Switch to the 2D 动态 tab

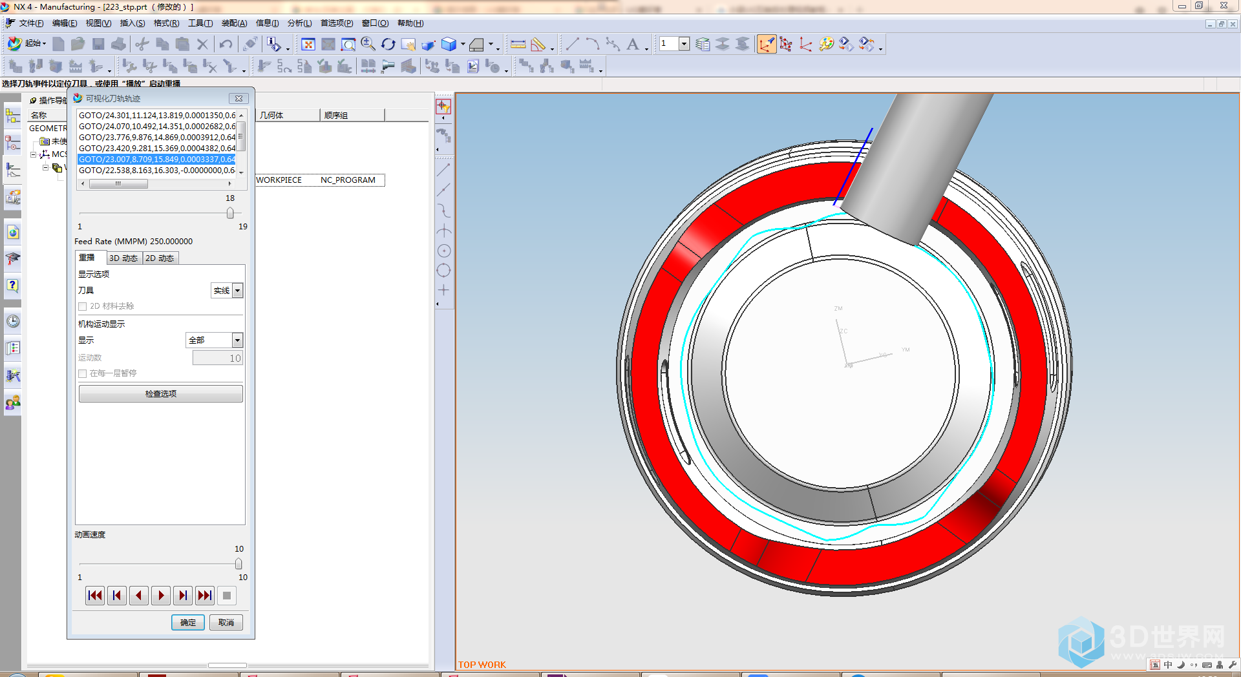click(160, 258)
